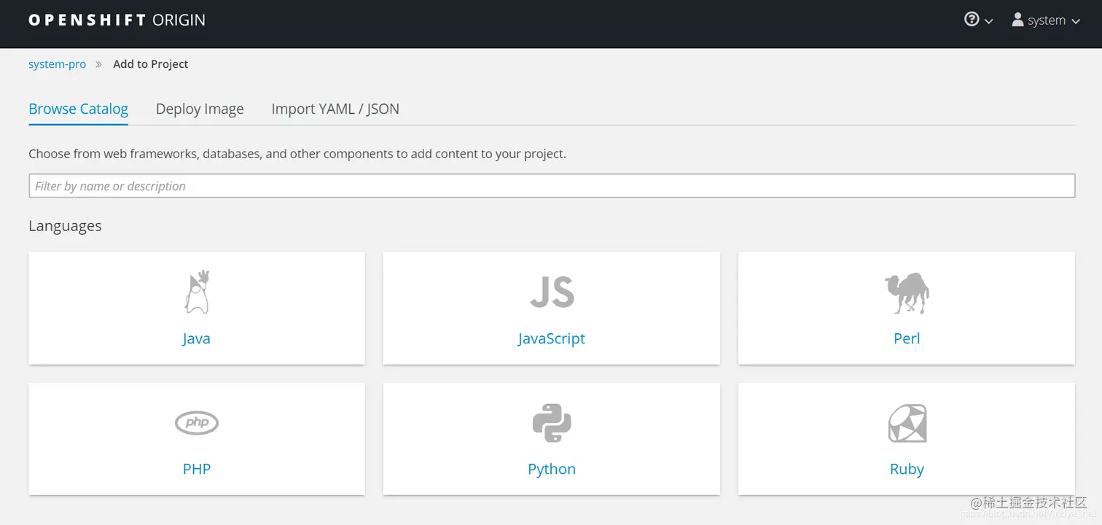Open the Perl category link

(x=907, y=338)
